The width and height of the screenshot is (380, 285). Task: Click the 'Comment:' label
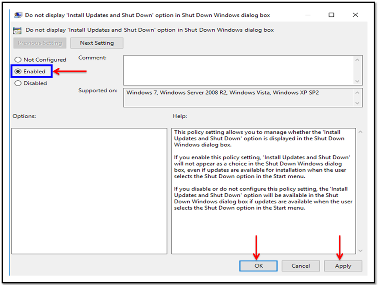coord(92,58)
